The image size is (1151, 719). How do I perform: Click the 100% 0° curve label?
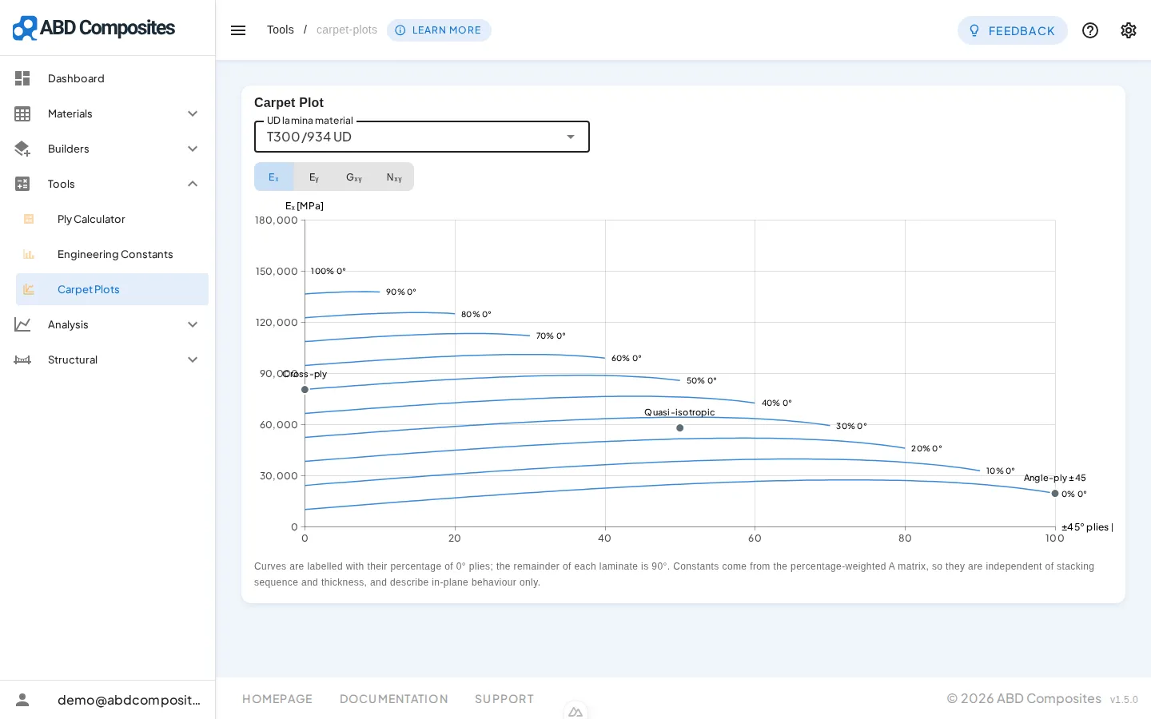click(329, 271)
